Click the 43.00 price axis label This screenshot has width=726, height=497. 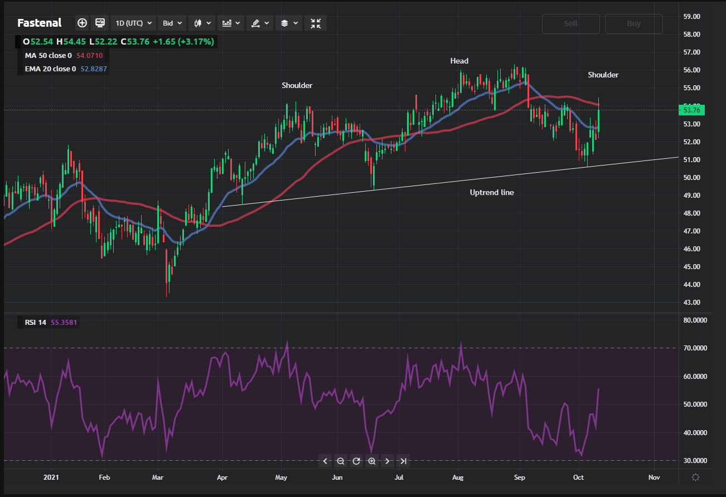point(691,303)
